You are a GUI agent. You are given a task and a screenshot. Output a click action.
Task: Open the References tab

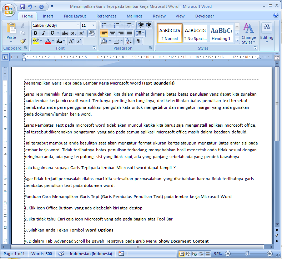coord(106,16)
